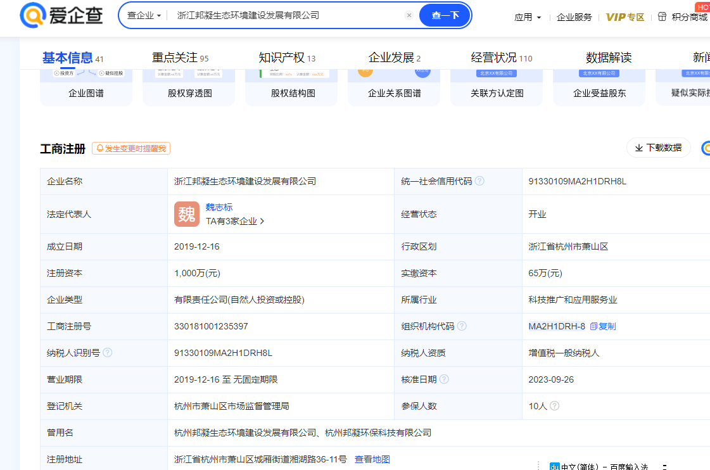The width and height of the screenshot is (710, 470).
Task: Go to the VIP专区 page
Action: tap(625, 17)
